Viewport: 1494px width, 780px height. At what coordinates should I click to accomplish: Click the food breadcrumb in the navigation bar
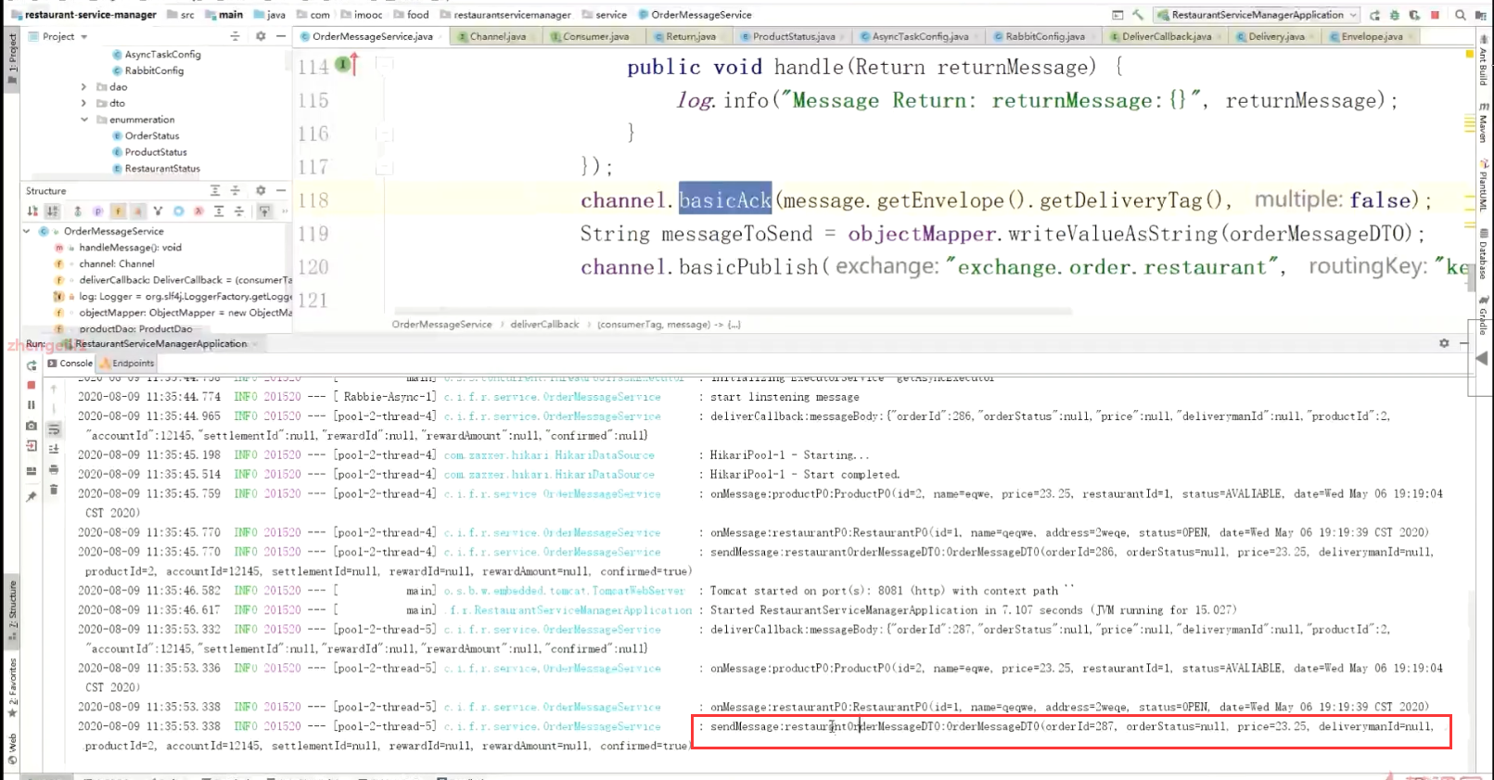[x=411, y=15]
